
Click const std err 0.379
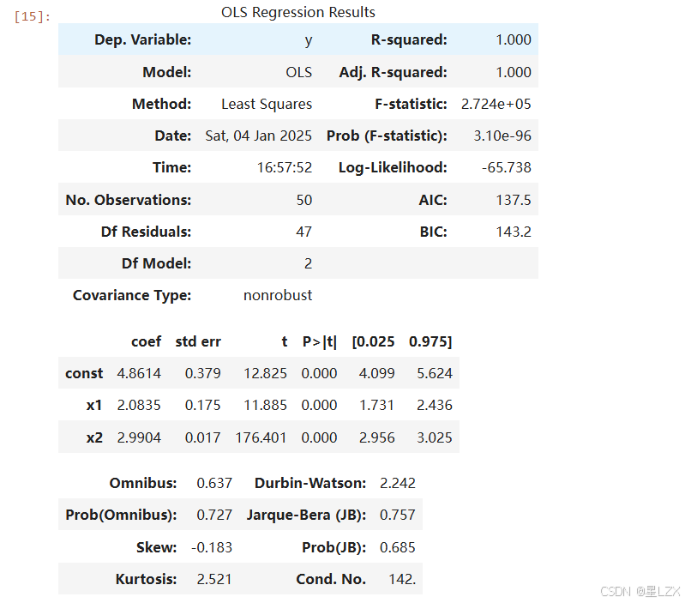click(202, 374)
